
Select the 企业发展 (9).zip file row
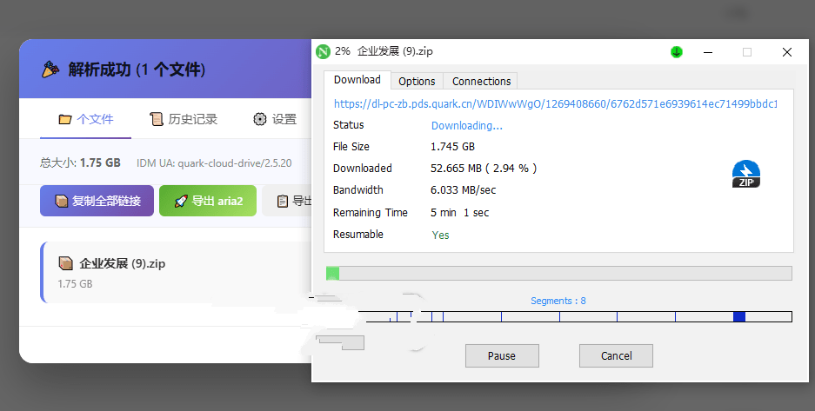coord(177,273)
